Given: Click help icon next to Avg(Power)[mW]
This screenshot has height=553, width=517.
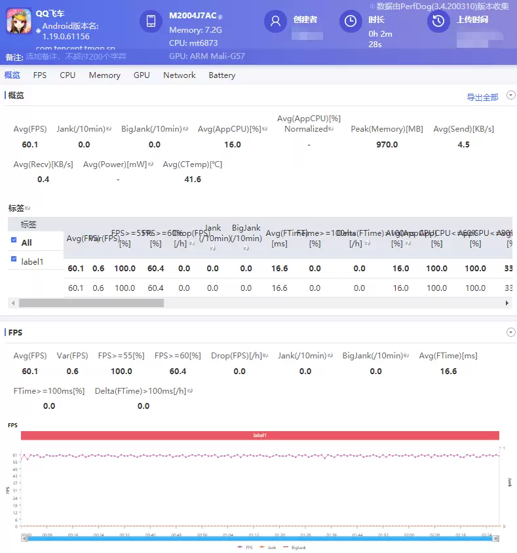Looking at the screenshot, I should pos(151,164).
